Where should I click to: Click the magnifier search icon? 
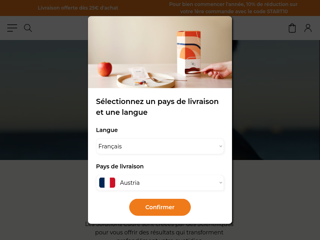click(x=28, y=28)
